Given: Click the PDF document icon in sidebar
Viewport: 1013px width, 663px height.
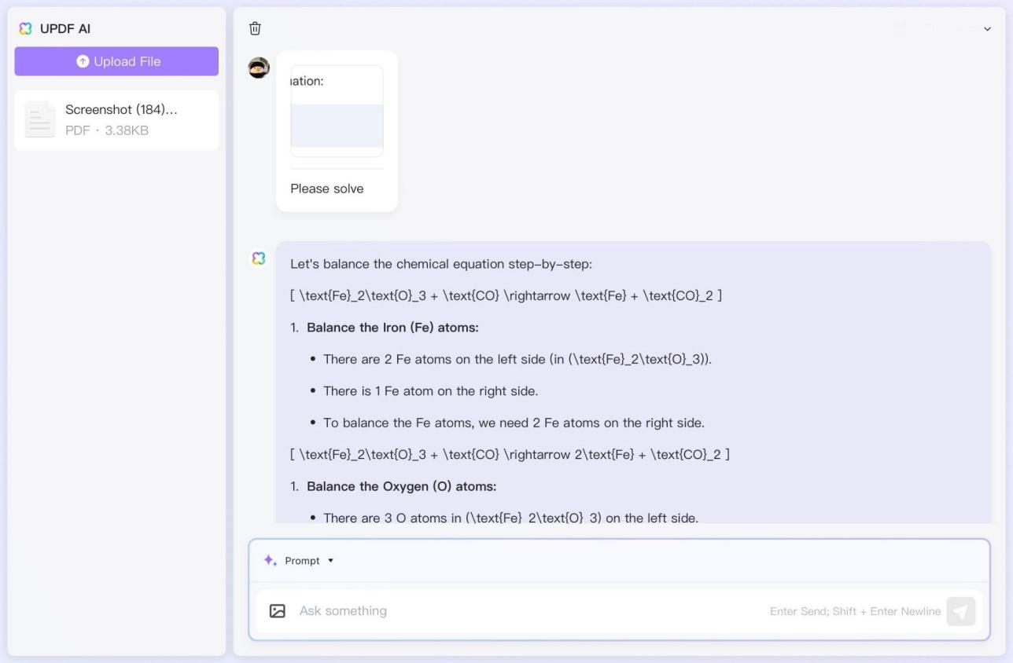Looking at the screenshot, I should click(x=40, y=120).
